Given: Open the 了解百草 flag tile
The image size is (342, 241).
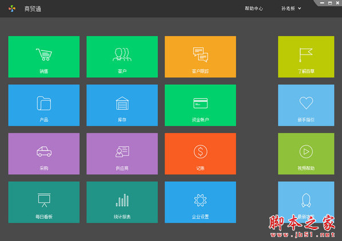Looking at the screenshot, I should tap(306, 57).
